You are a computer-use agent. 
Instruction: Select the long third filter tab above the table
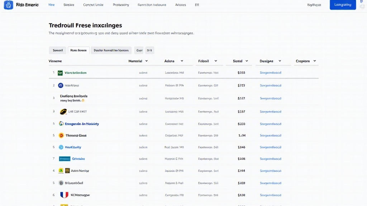point(111,50)
